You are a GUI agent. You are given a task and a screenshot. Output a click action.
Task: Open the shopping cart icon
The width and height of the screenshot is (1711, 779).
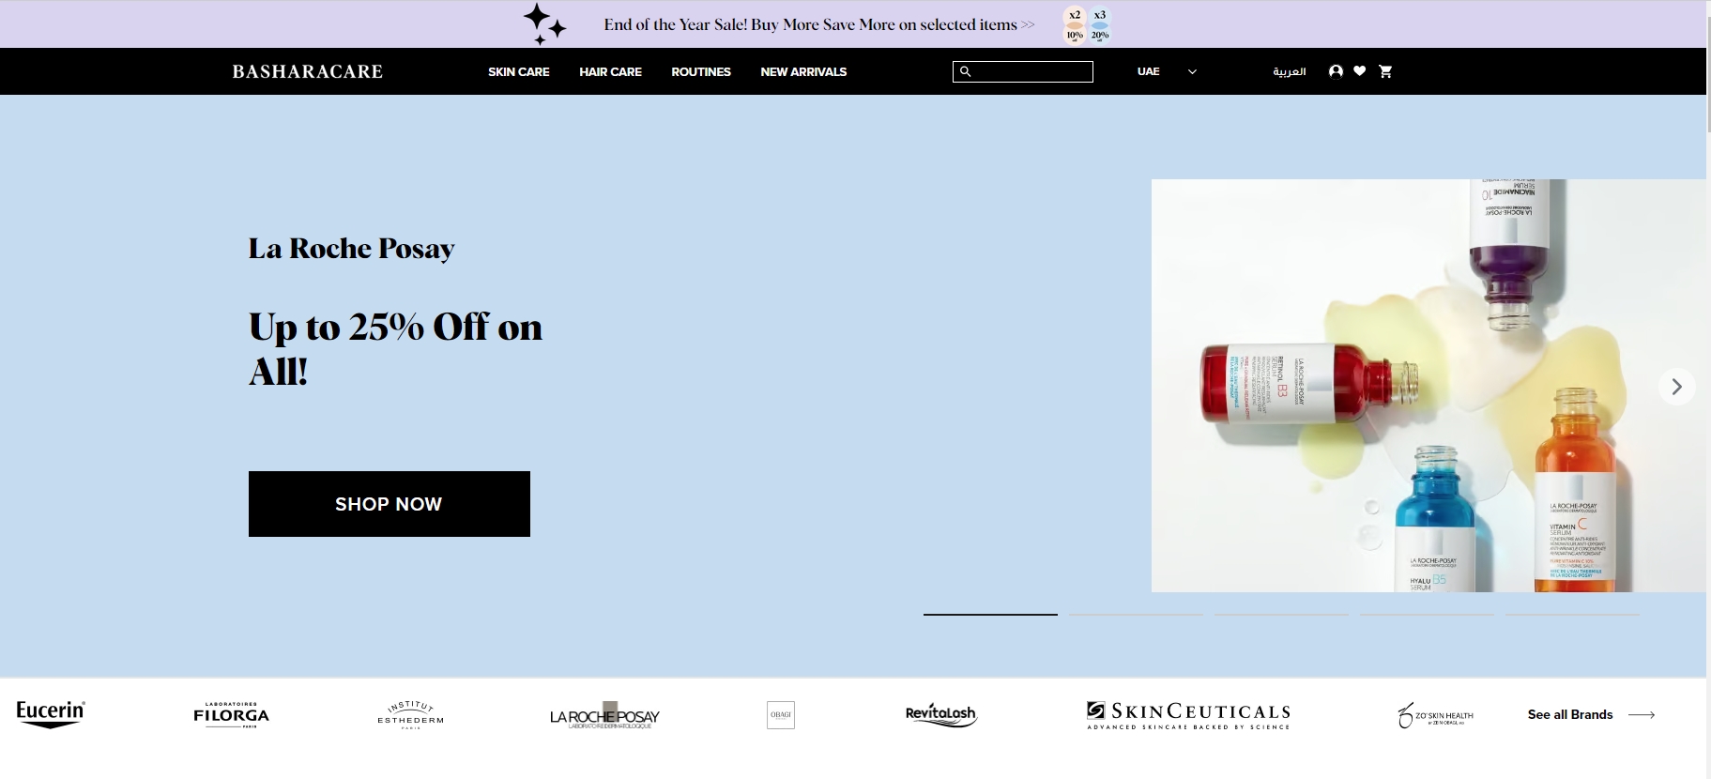[1385, 71]
